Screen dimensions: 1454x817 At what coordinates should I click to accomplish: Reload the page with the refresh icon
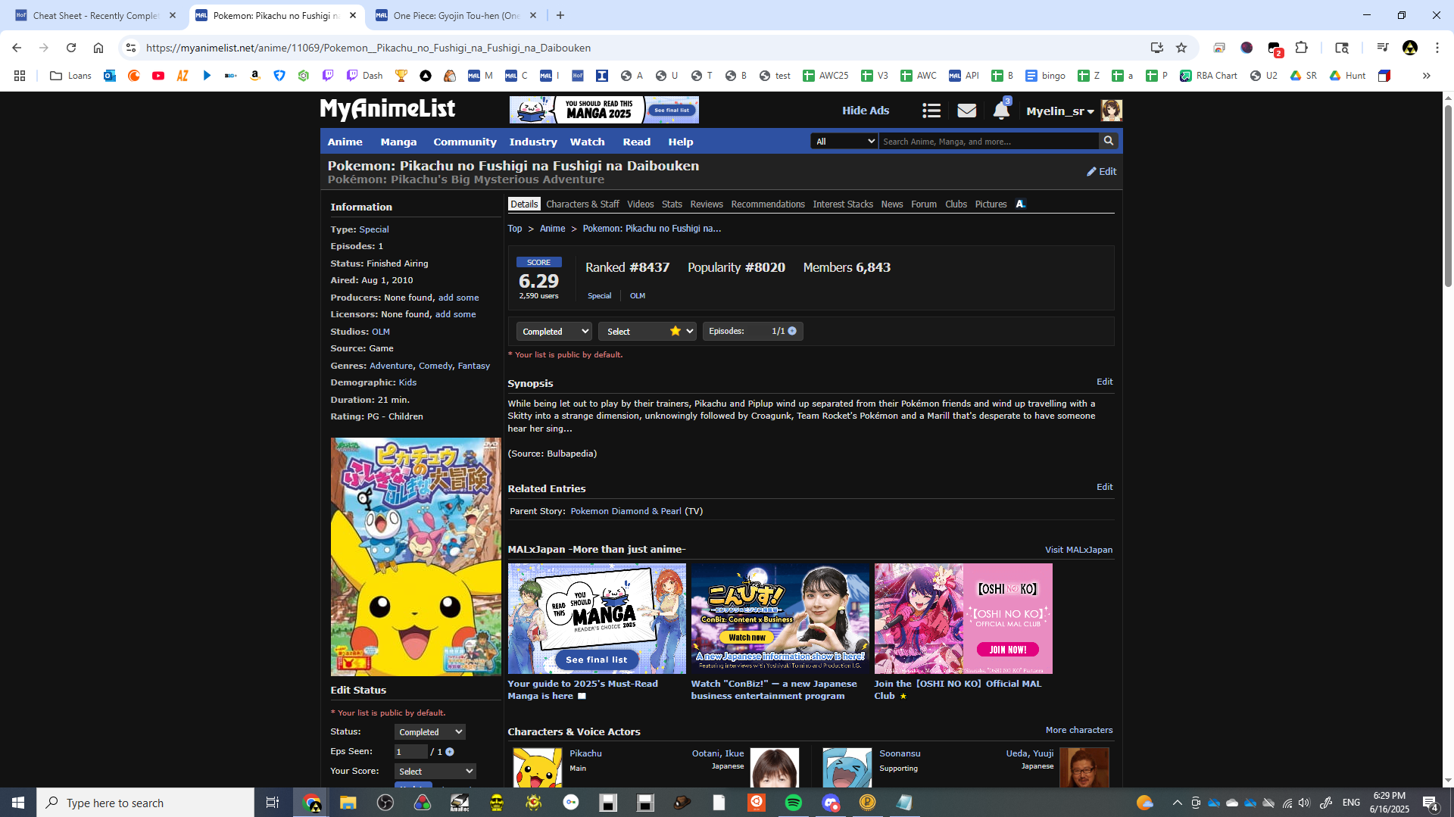point(71,48)
